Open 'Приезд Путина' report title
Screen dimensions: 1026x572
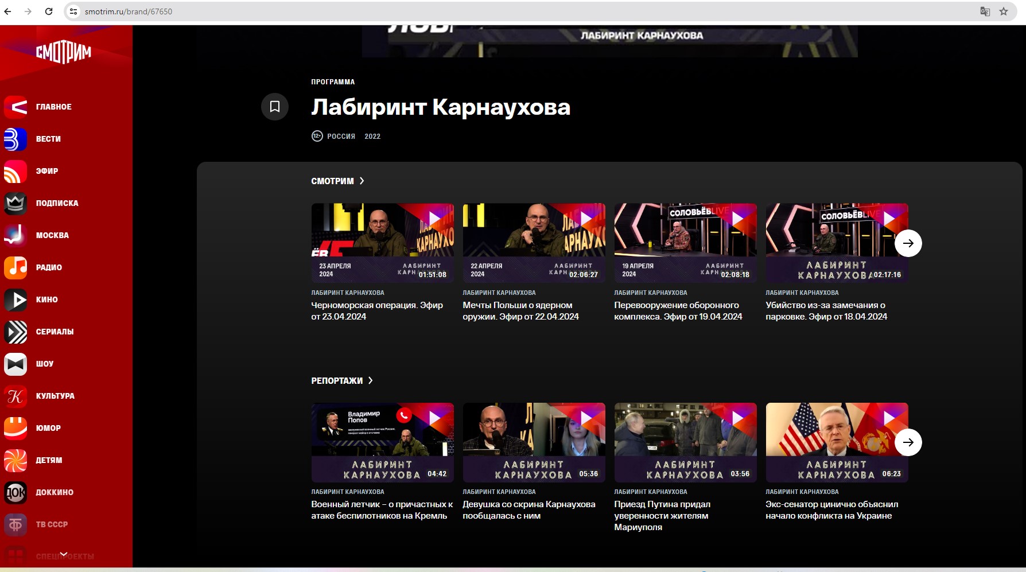pyautogui.click(x=662, y=516)
